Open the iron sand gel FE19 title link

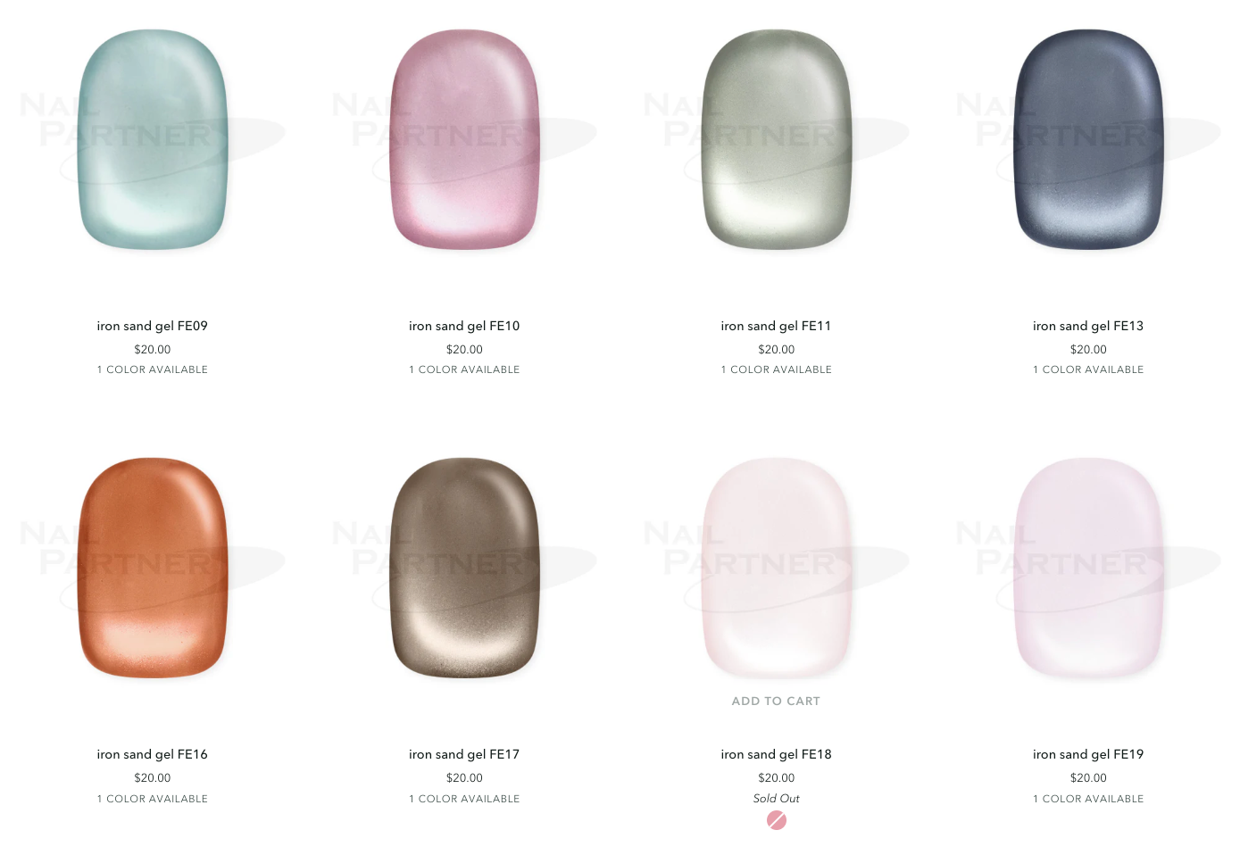(x=1088, y=754)
